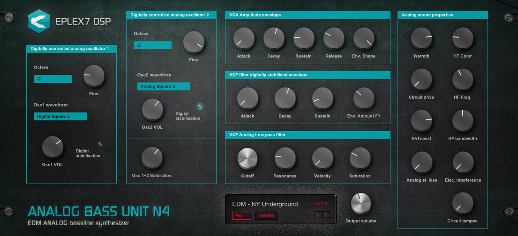Click the ANALOG BASS UNIT N4 title
This screenshot has height=236, width=518.
coord(99,212)
